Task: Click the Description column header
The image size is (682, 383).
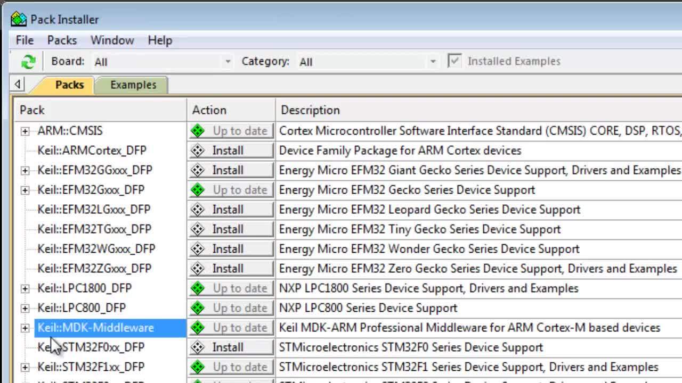Action: [478, 110]
